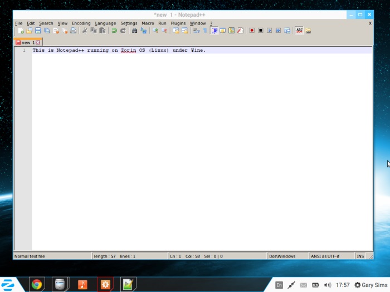Toggle the INS insert mode indicator

pos(360,256)
